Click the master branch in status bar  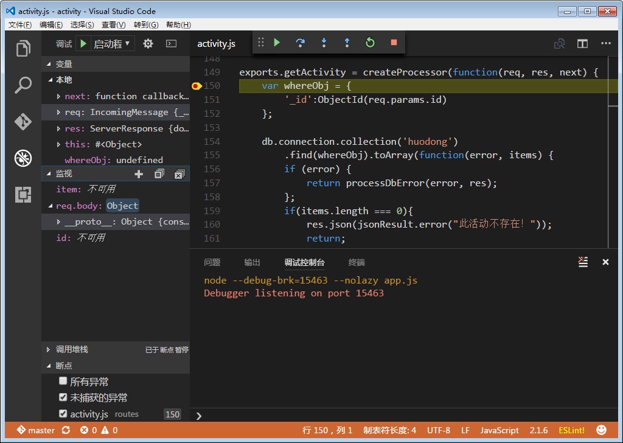36,430
